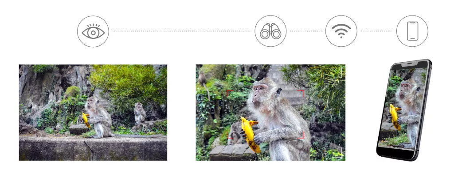Select the small background monkey in left photo

click(140, 113)
